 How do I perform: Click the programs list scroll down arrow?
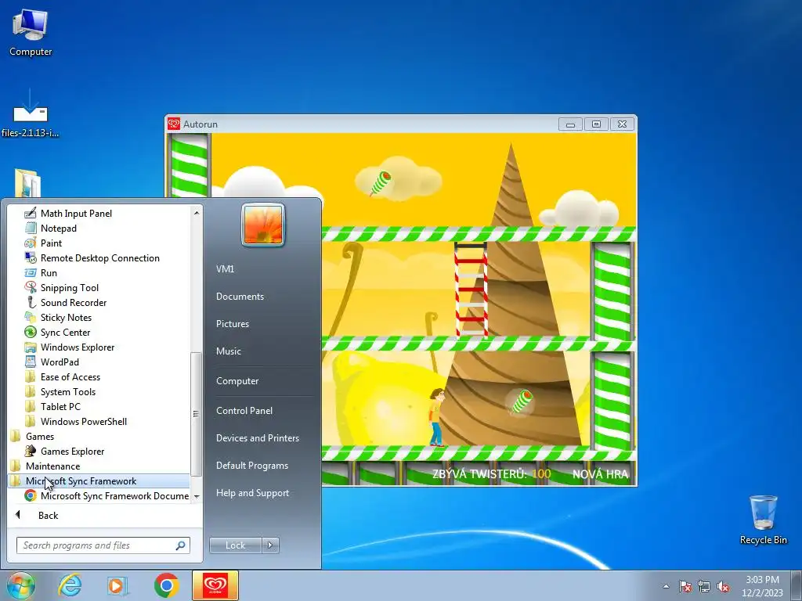click(197, 497)
